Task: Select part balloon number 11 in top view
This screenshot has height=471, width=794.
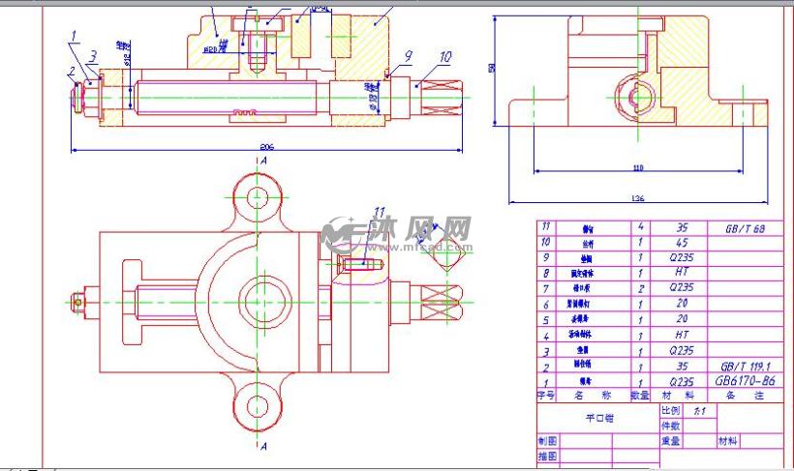Action: (x=380, y=213)
